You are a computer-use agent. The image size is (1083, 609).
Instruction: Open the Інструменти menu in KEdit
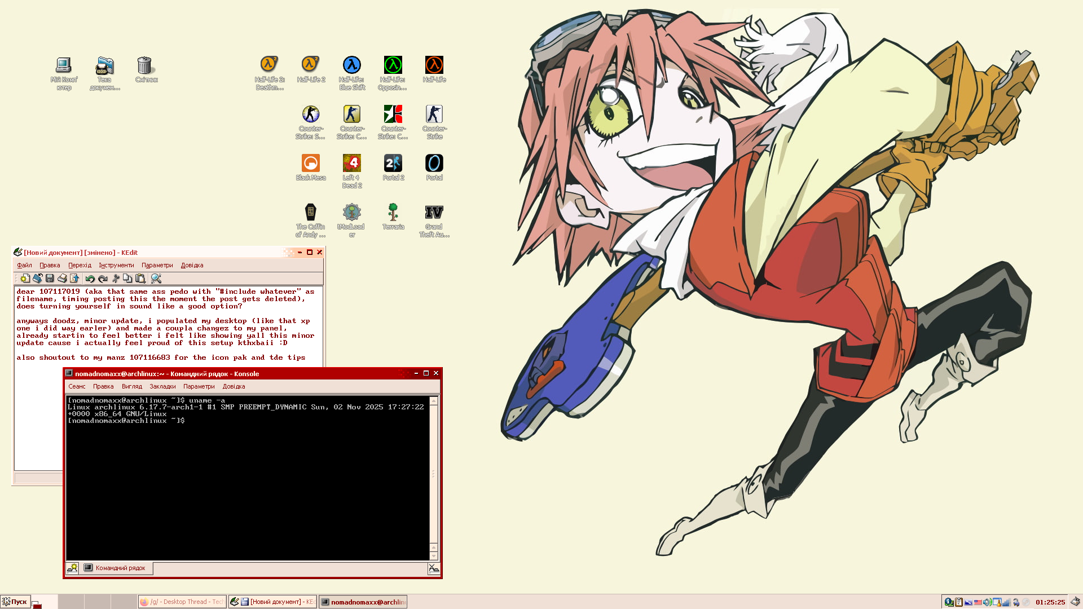(116, 265)
